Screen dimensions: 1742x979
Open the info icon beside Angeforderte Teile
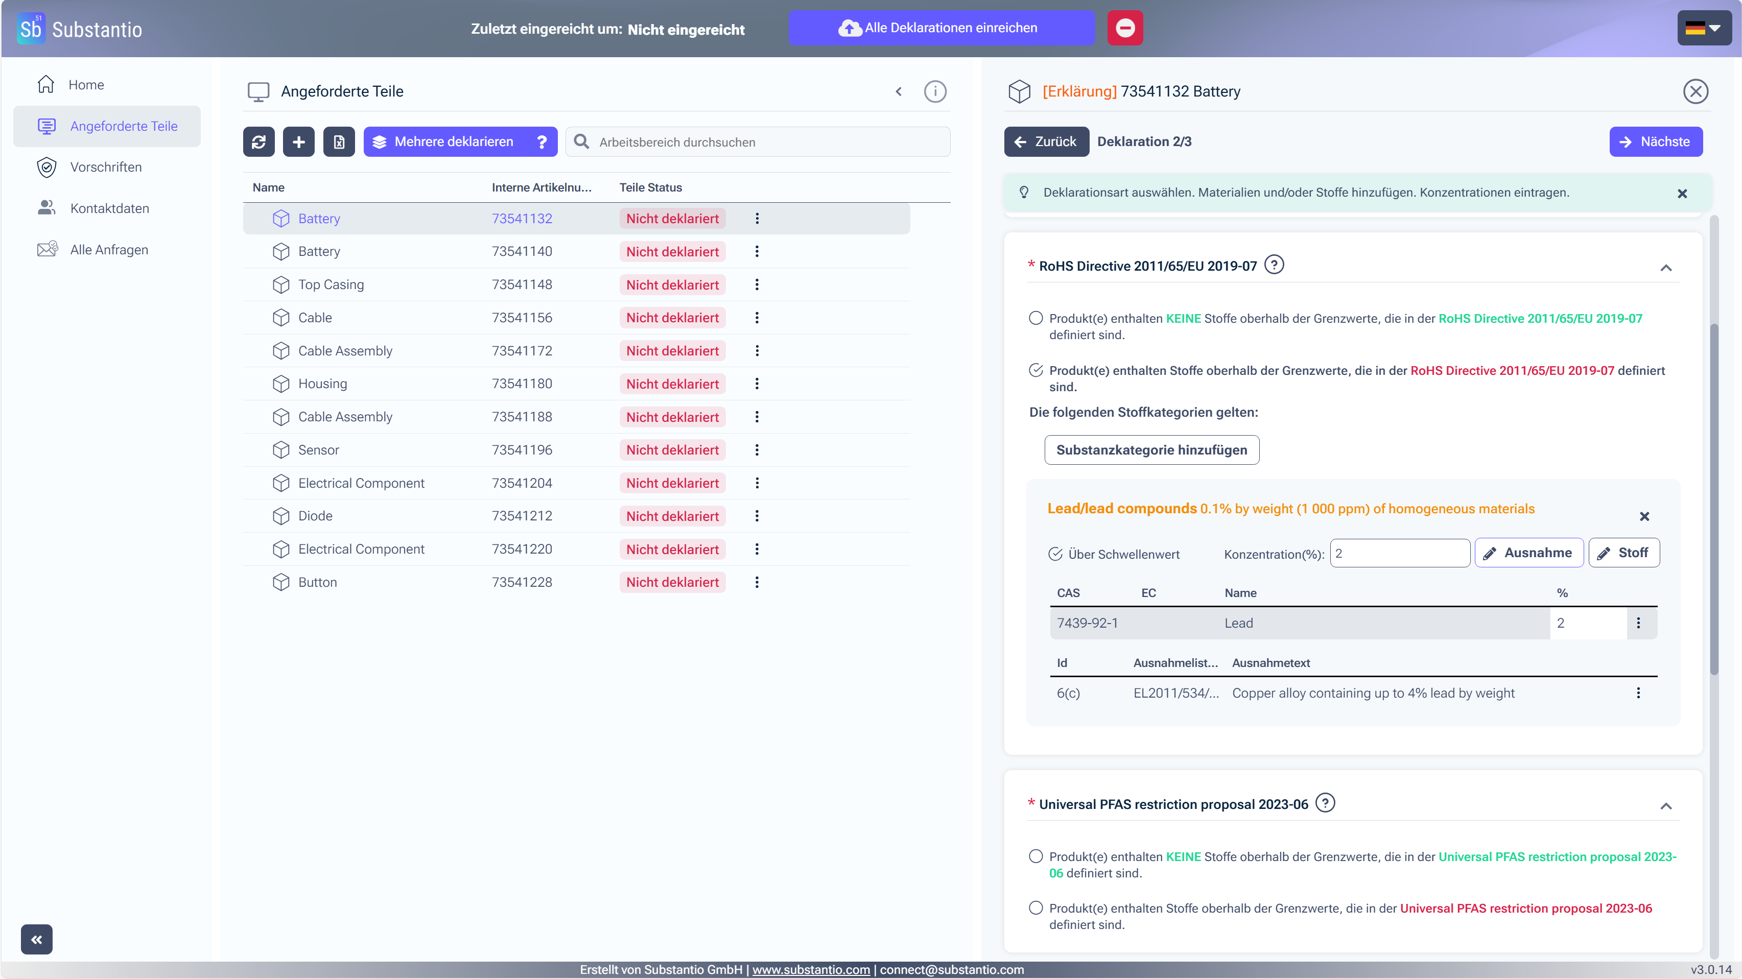coord(934,91)
